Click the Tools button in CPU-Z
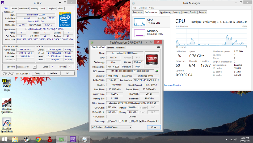 tap(37, 73)
